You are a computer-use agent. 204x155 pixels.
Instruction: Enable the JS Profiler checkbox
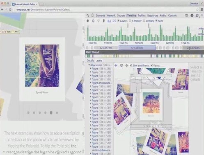pos(130,21)
